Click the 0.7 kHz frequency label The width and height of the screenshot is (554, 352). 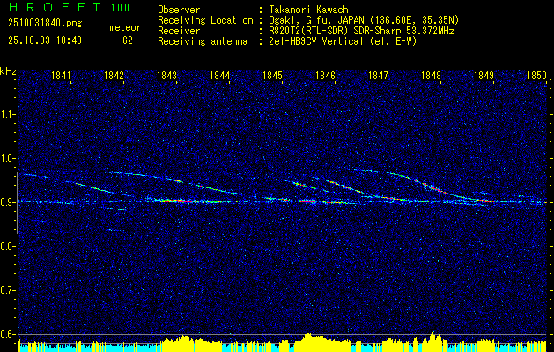click(7, 290)
